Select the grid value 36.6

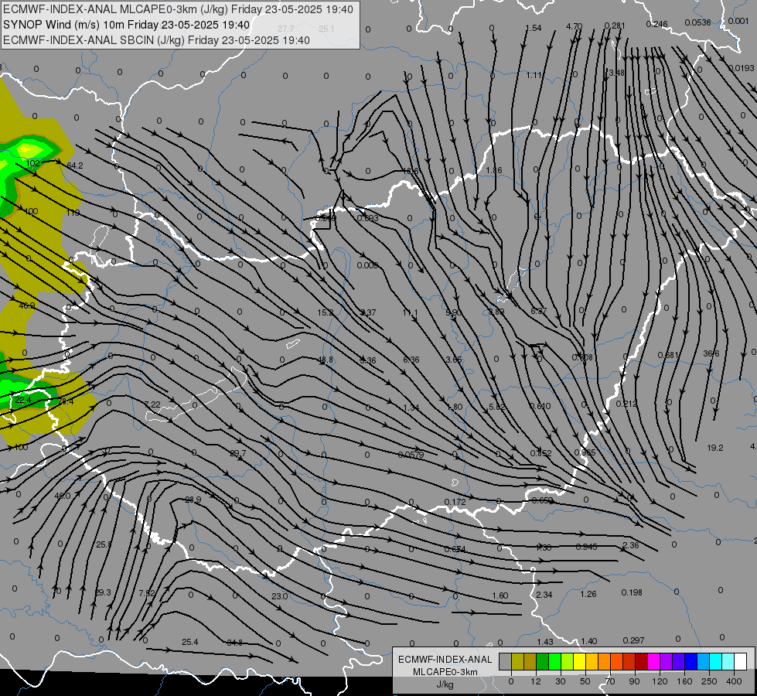point(711,353)
